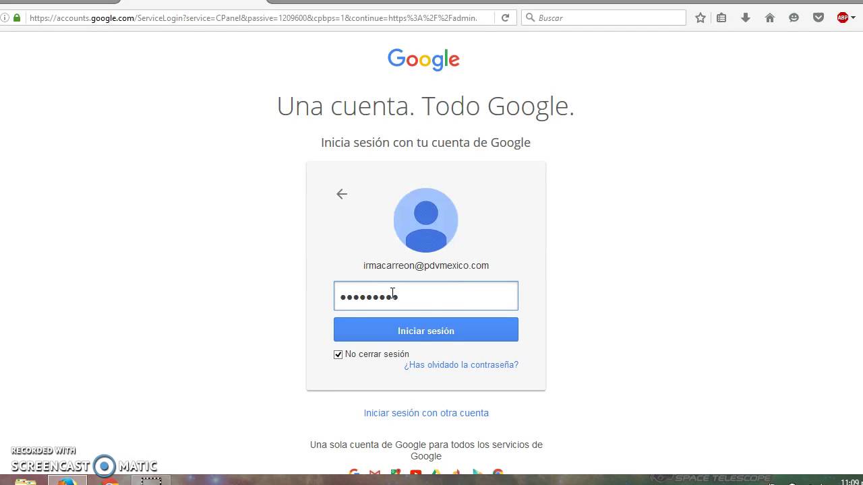
Task: Open downloads with the arrow icon
Action: click(746, 18)
